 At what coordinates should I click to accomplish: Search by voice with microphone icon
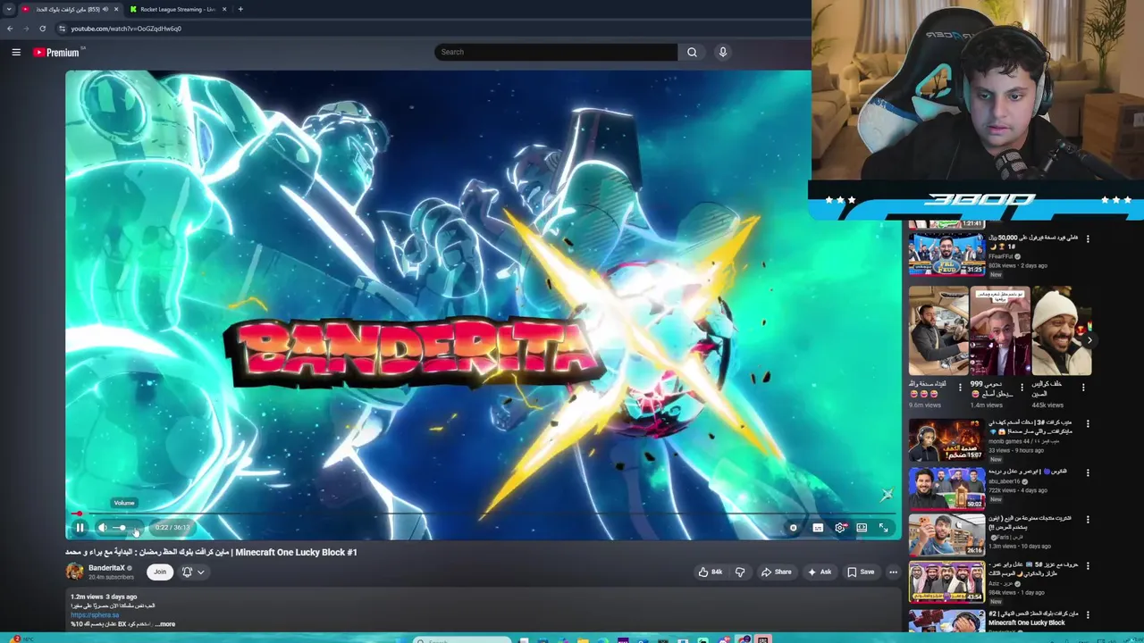click(x=723, y=52)
